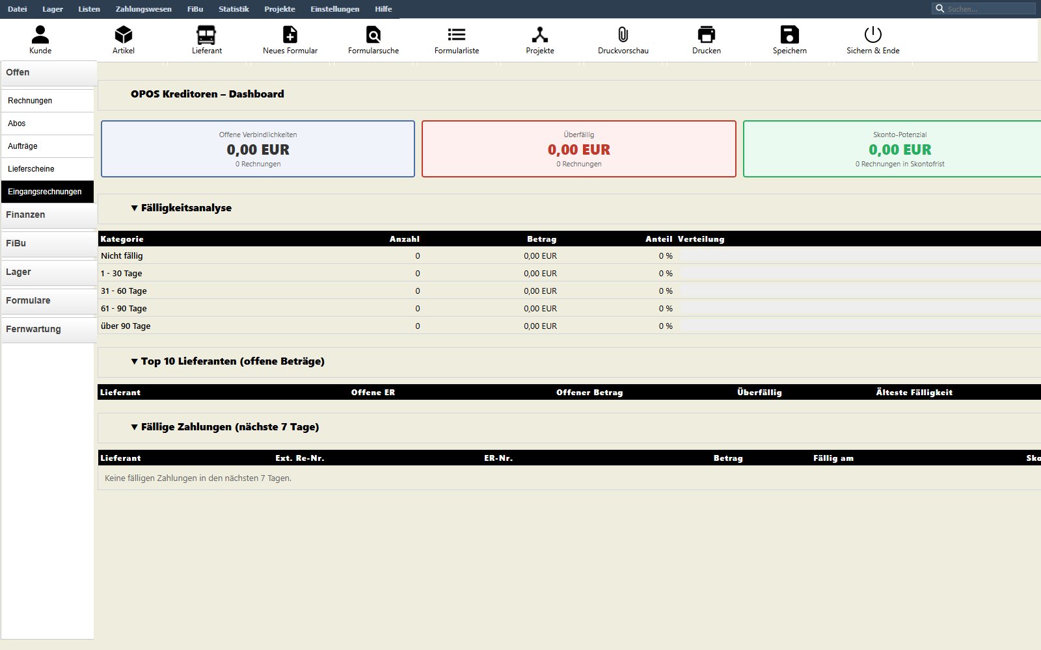Click the Offene Verbindlichkeiten card
Screen dimensions: 1041x650
pyautogui.click(x=258, y=149)
